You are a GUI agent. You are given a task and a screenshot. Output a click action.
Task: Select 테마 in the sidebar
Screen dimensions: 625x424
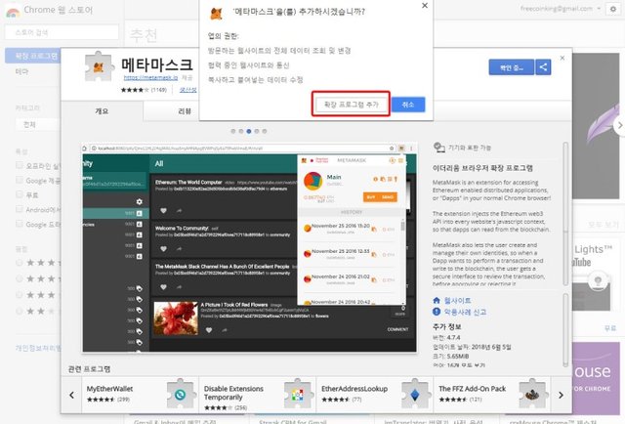pyautogui.click(x=21, y=71)
